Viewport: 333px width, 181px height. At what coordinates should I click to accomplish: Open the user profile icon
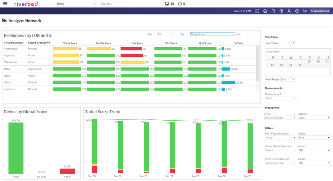coord(289,11)
